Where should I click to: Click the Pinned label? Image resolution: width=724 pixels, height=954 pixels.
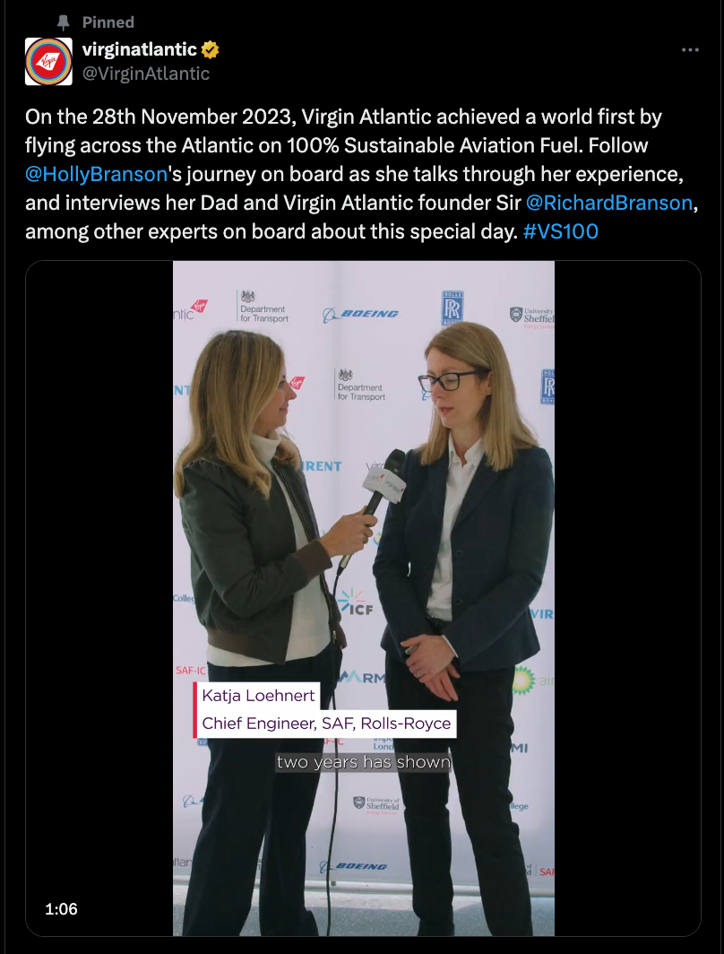[x=108, y=22]
